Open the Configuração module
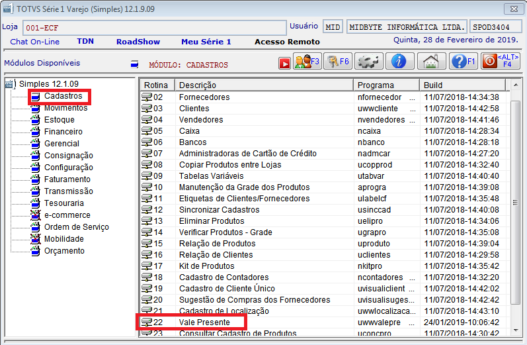Screen dimensions: 527x345 [69, 168]
